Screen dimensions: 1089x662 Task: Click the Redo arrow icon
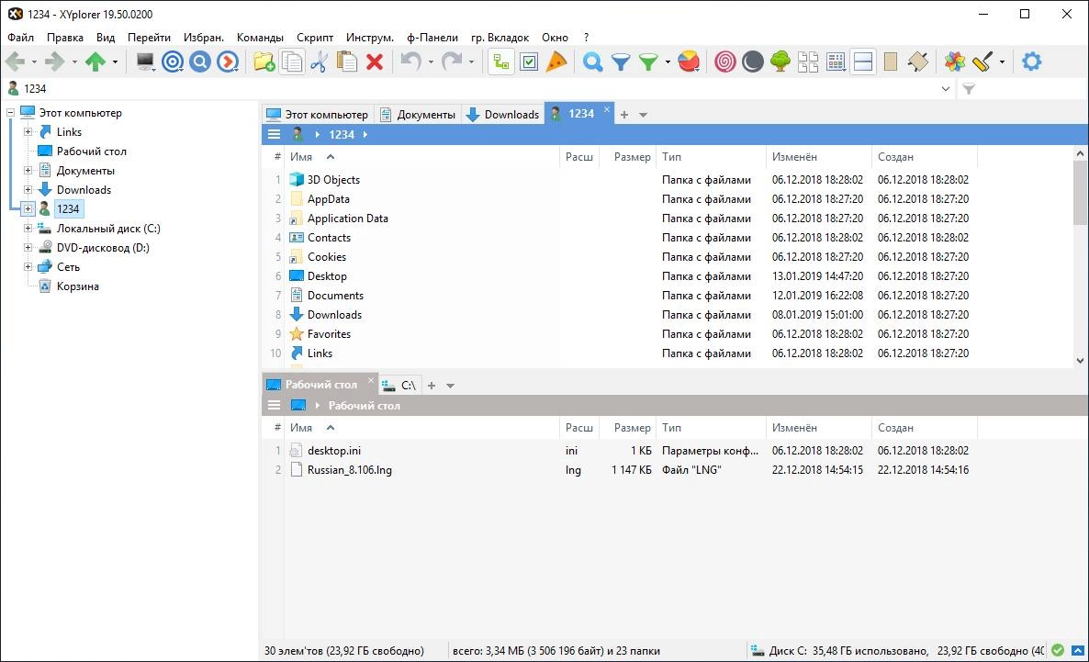(x=452, y=62)
